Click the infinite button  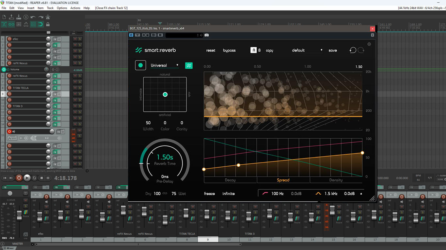click(229, 194)
